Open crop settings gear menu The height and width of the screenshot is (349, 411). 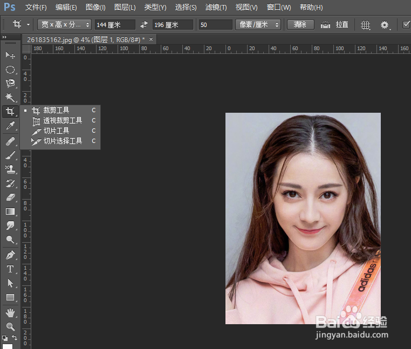click(385, 25)
